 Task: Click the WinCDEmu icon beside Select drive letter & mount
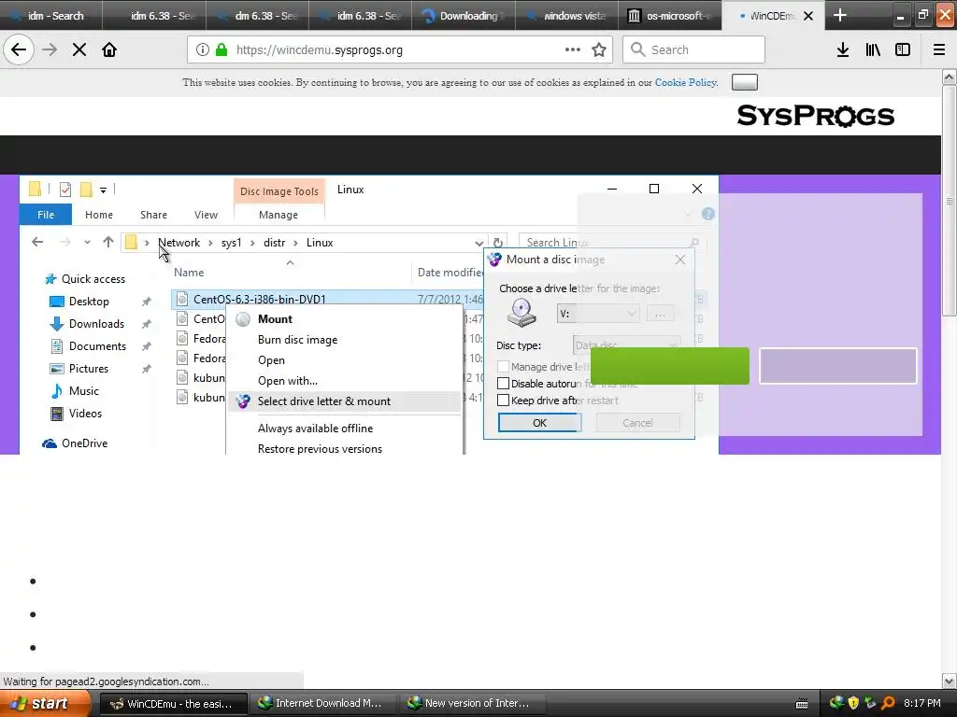243,401
